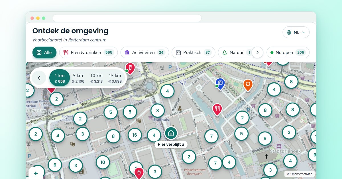Zoom in with the plus button
The image size is (342, 179).
click(36, 173)
